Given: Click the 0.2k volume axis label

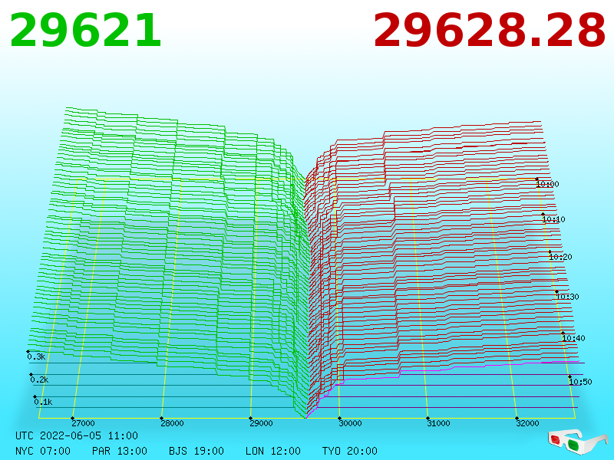Looking at the screenshot, I should [40, 379].
